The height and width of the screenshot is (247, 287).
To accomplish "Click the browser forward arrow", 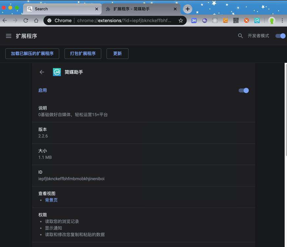I will tap(15, 20).
